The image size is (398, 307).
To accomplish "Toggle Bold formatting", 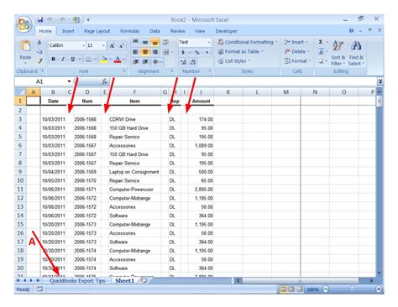I will (53, 59).
